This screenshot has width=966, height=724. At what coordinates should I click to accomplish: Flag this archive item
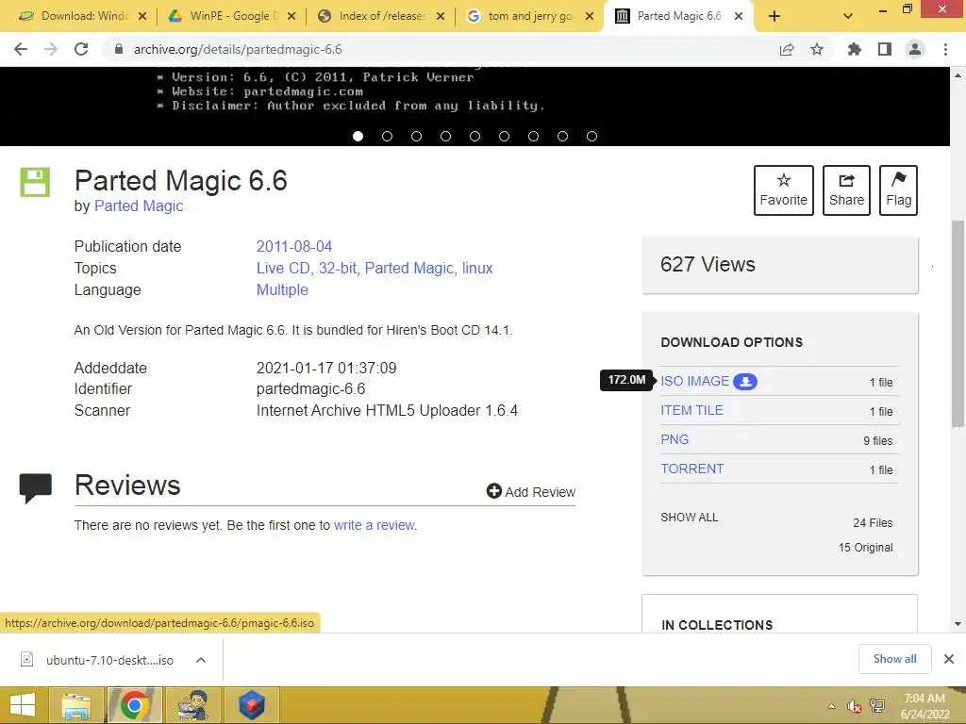[898, 190]
